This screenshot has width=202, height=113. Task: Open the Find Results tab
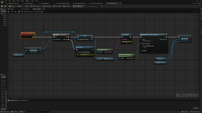pyautogui.click(x=24, y=100)
